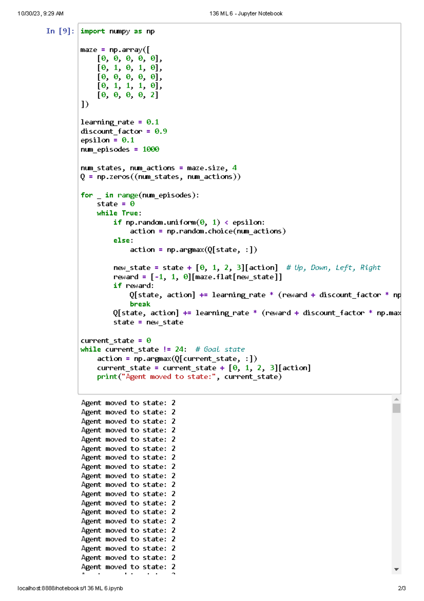Click the 'Q = np.zeros' code line
Image resolution: width=424 pixels, height=601 pixels.
(x=160, y=177)
